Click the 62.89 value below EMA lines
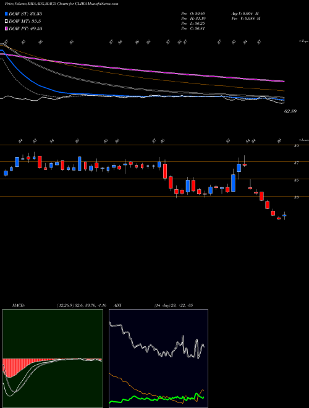 [x=290, y=111]
